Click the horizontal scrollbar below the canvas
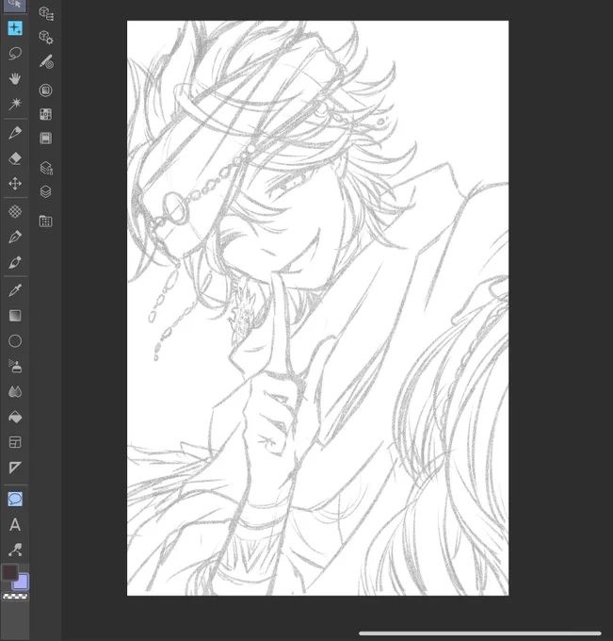The image size is (613, 641). coord(480,633)
